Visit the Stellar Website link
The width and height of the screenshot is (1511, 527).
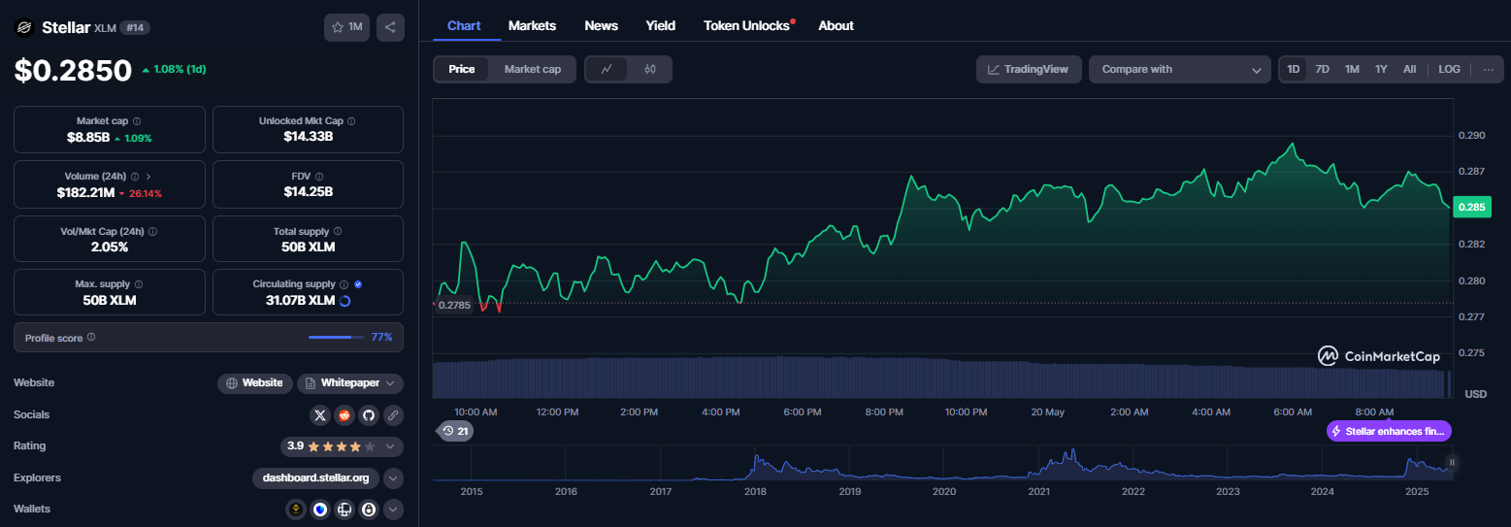[x=255, y=383]
